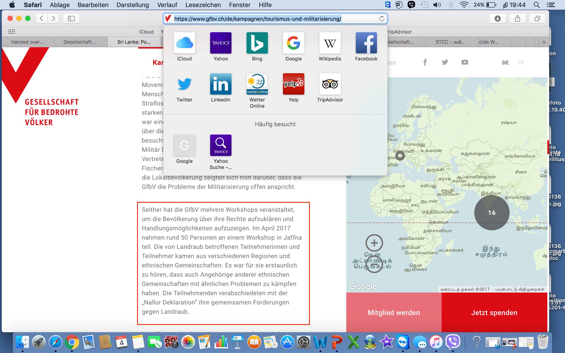The width and height of the screenshot is (565, 353).
Task: Click the GfbV logo
Action: pos(40,87)
